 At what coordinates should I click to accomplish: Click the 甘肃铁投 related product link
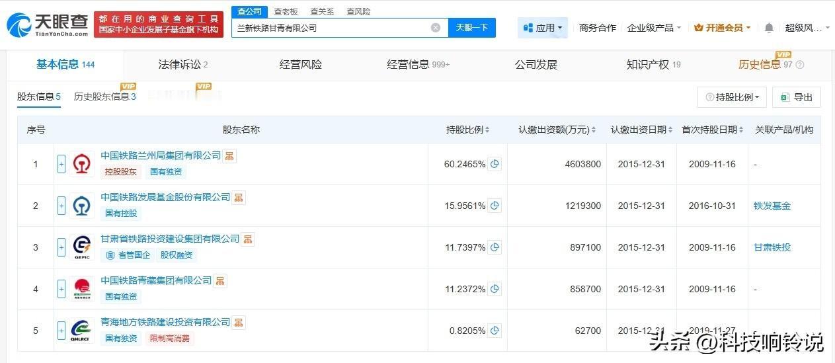(x=772, y=247)
